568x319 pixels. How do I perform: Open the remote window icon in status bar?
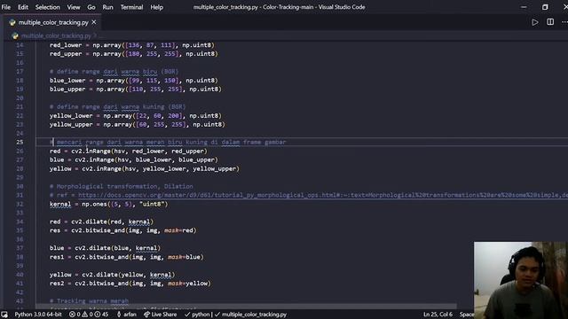pyautogui.click(x=4, y=315)
